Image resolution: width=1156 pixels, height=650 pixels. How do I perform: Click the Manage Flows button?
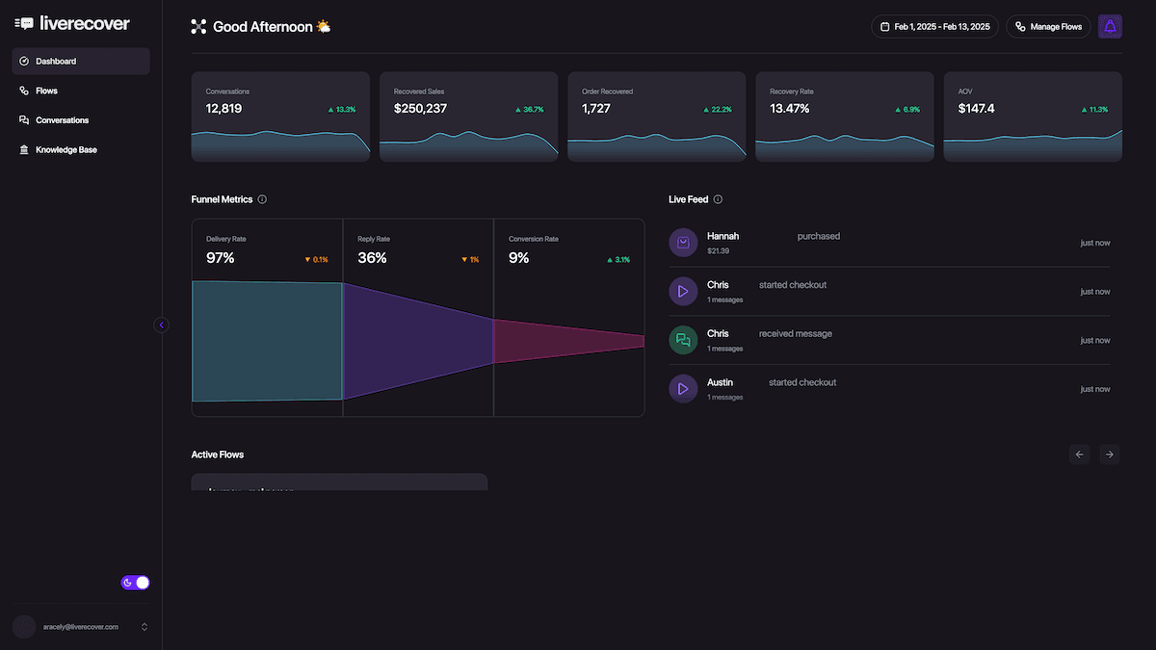point(1048,26)
